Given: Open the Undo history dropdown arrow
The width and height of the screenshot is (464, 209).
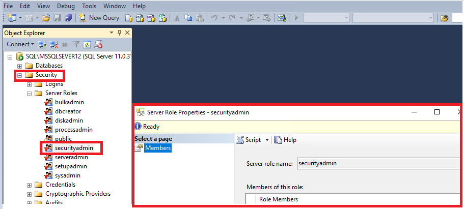Looking at the screenshot, I should point(224,18).
